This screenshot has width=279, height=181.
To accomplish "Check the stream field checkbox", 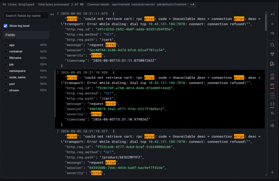I will pyautogui.click(x=5, y=90).
